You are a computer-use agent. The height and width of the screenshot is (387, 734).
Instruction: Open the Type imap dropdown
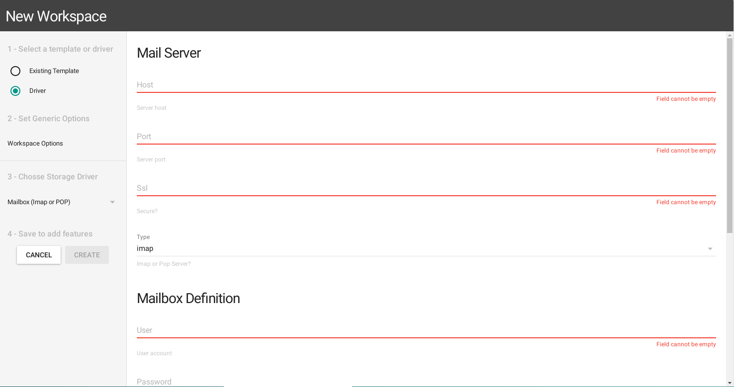(426, 248)
